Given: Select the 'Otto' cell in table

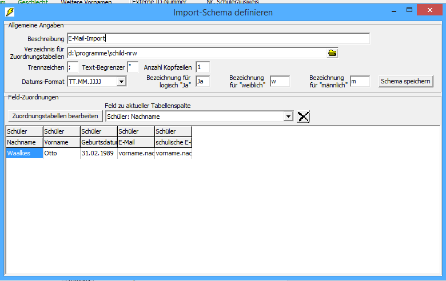Looking at the screenshot, I should [61, 153].
